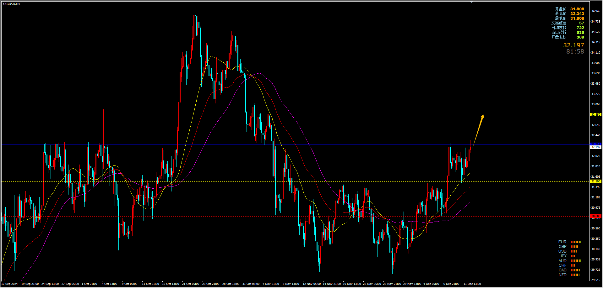Screen dimensions: 603x288
Task: Click the daily average range value 722
Action: [x=580, y=28]
